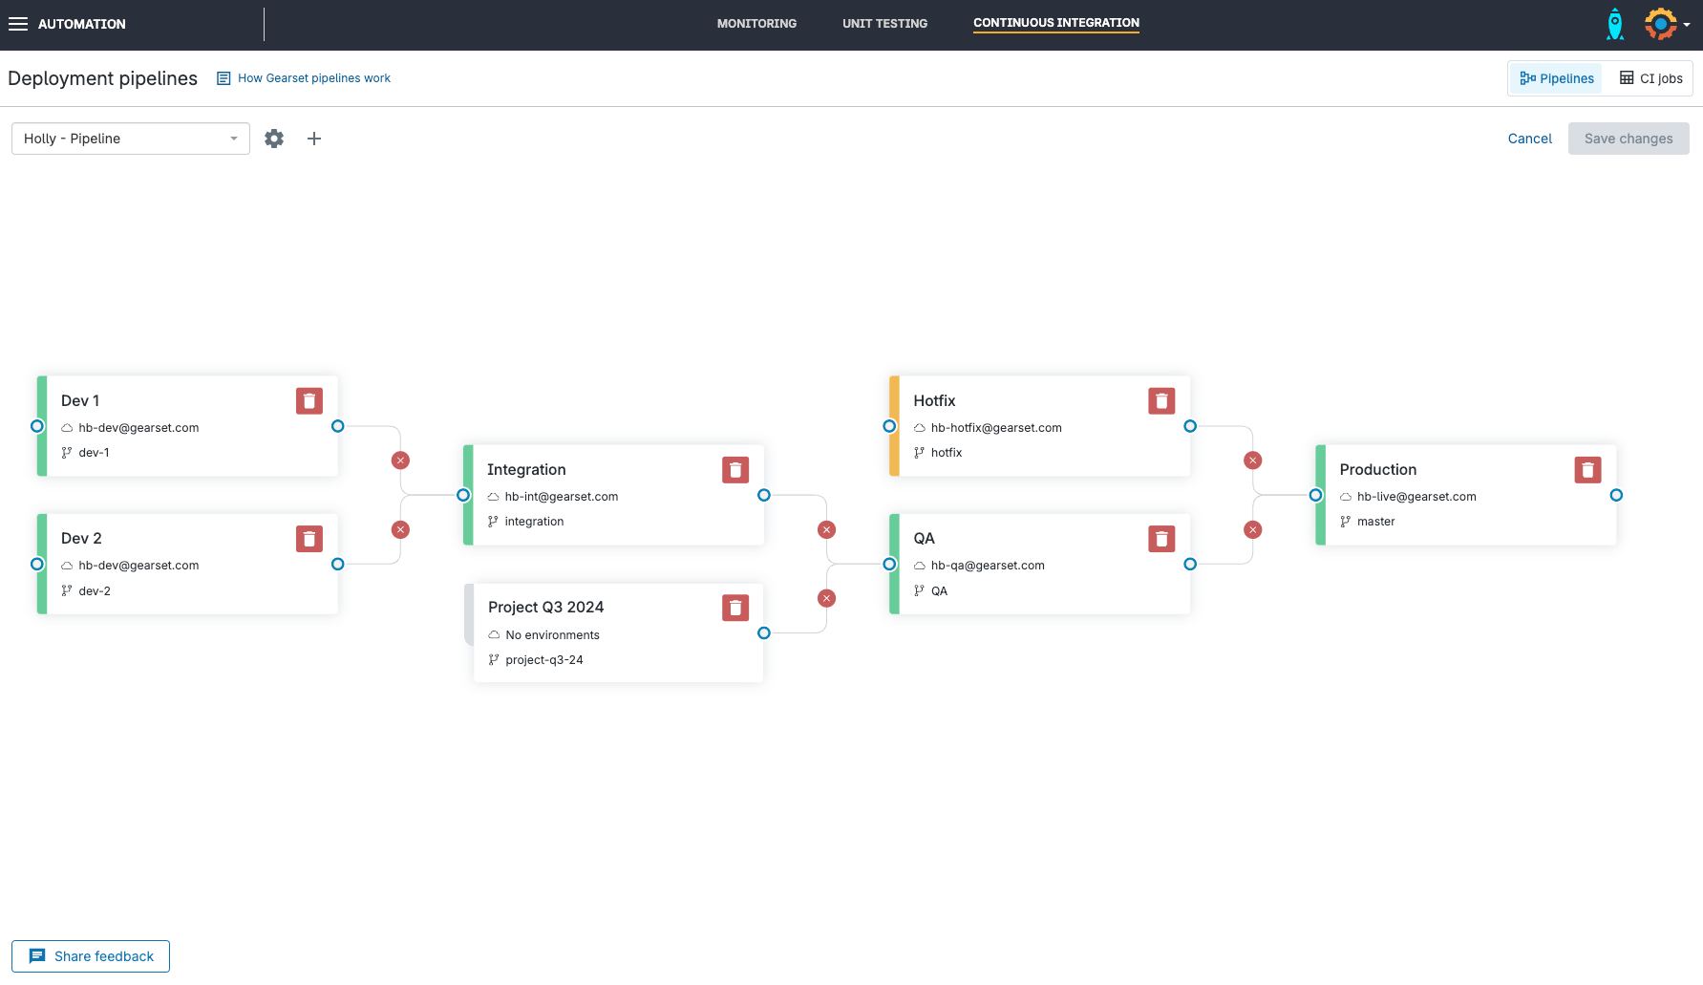Remove the Hotfix node with trash icon
Image resolution: width=1703 pixels, height=985 pixels.
tap(1160, 401)
